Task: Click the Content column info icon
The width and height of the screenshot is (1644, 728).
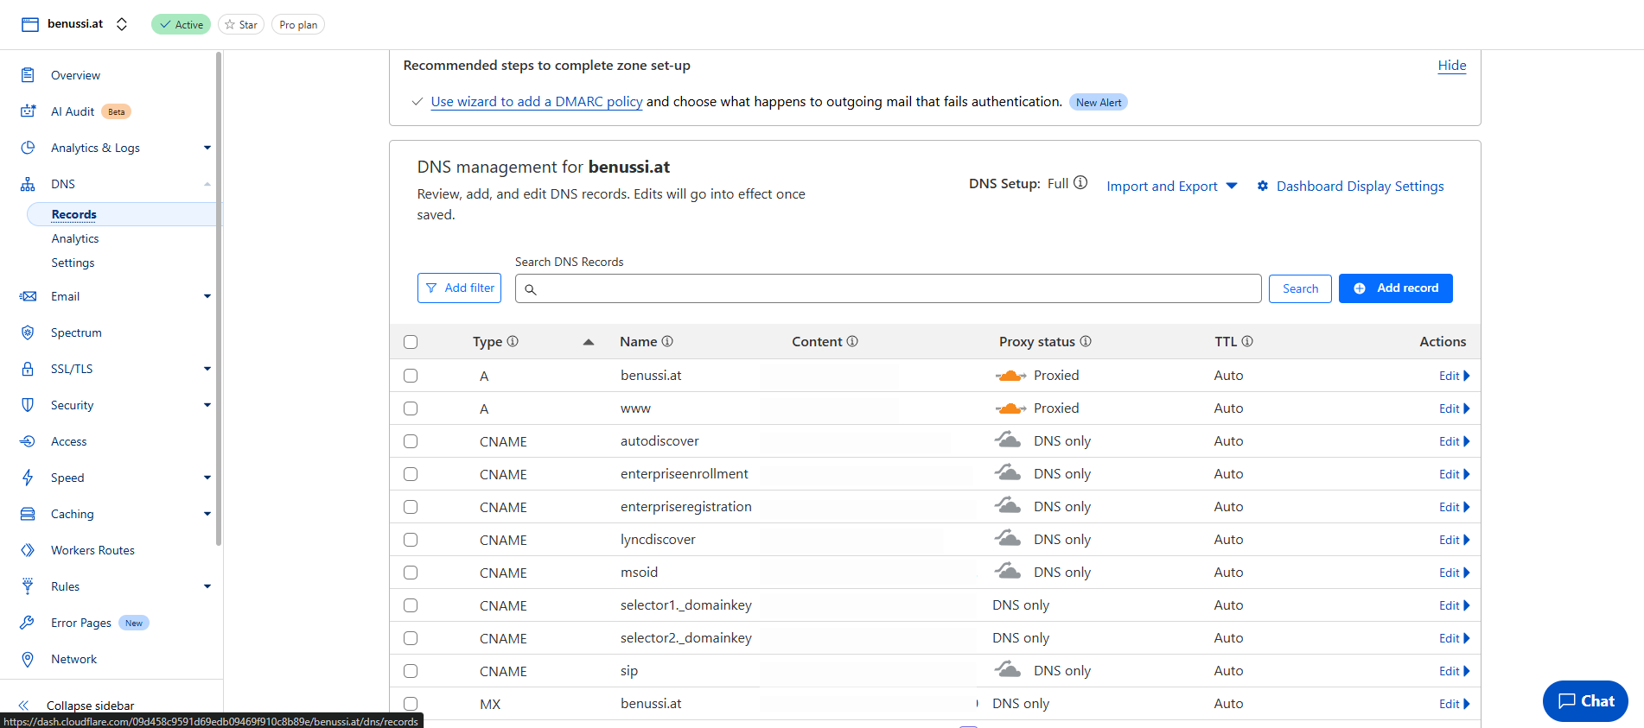Action: (852, 341)
